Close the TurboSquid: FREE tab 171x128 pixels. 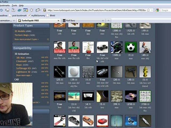[x=59, y=21]
